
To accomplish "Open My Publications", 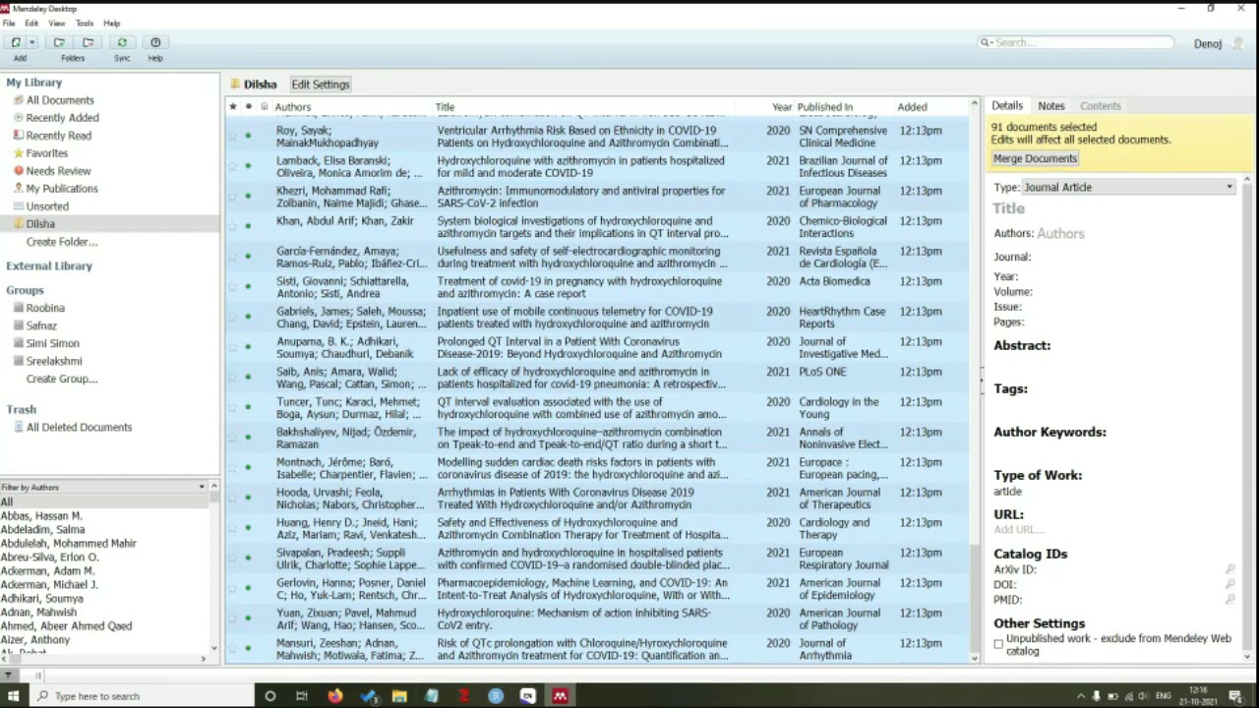I will (x=62, y=189).
